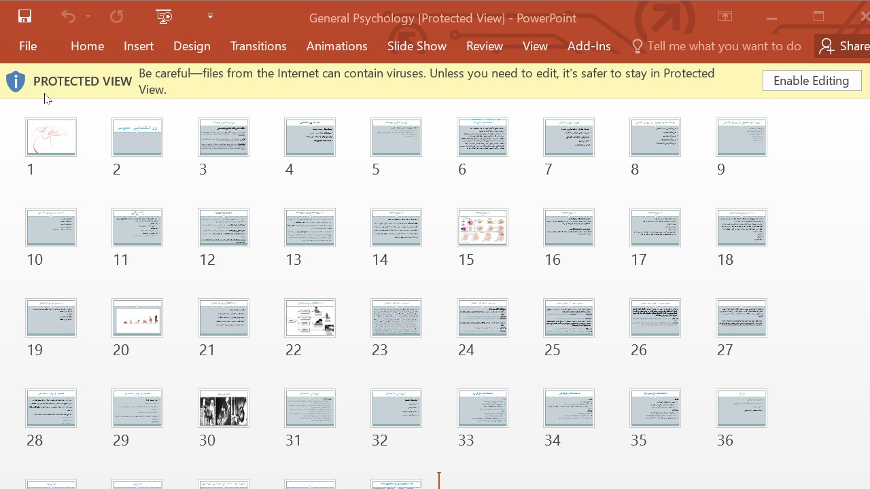This screenshot has width=870, height=489.
Task: Click the Enable Editing button
Action: tap(812, 81)
